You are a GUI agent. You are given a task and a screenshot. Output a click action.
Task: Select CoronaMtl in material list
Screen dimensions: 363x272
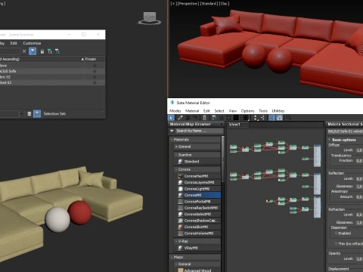(x=199, y=195)
